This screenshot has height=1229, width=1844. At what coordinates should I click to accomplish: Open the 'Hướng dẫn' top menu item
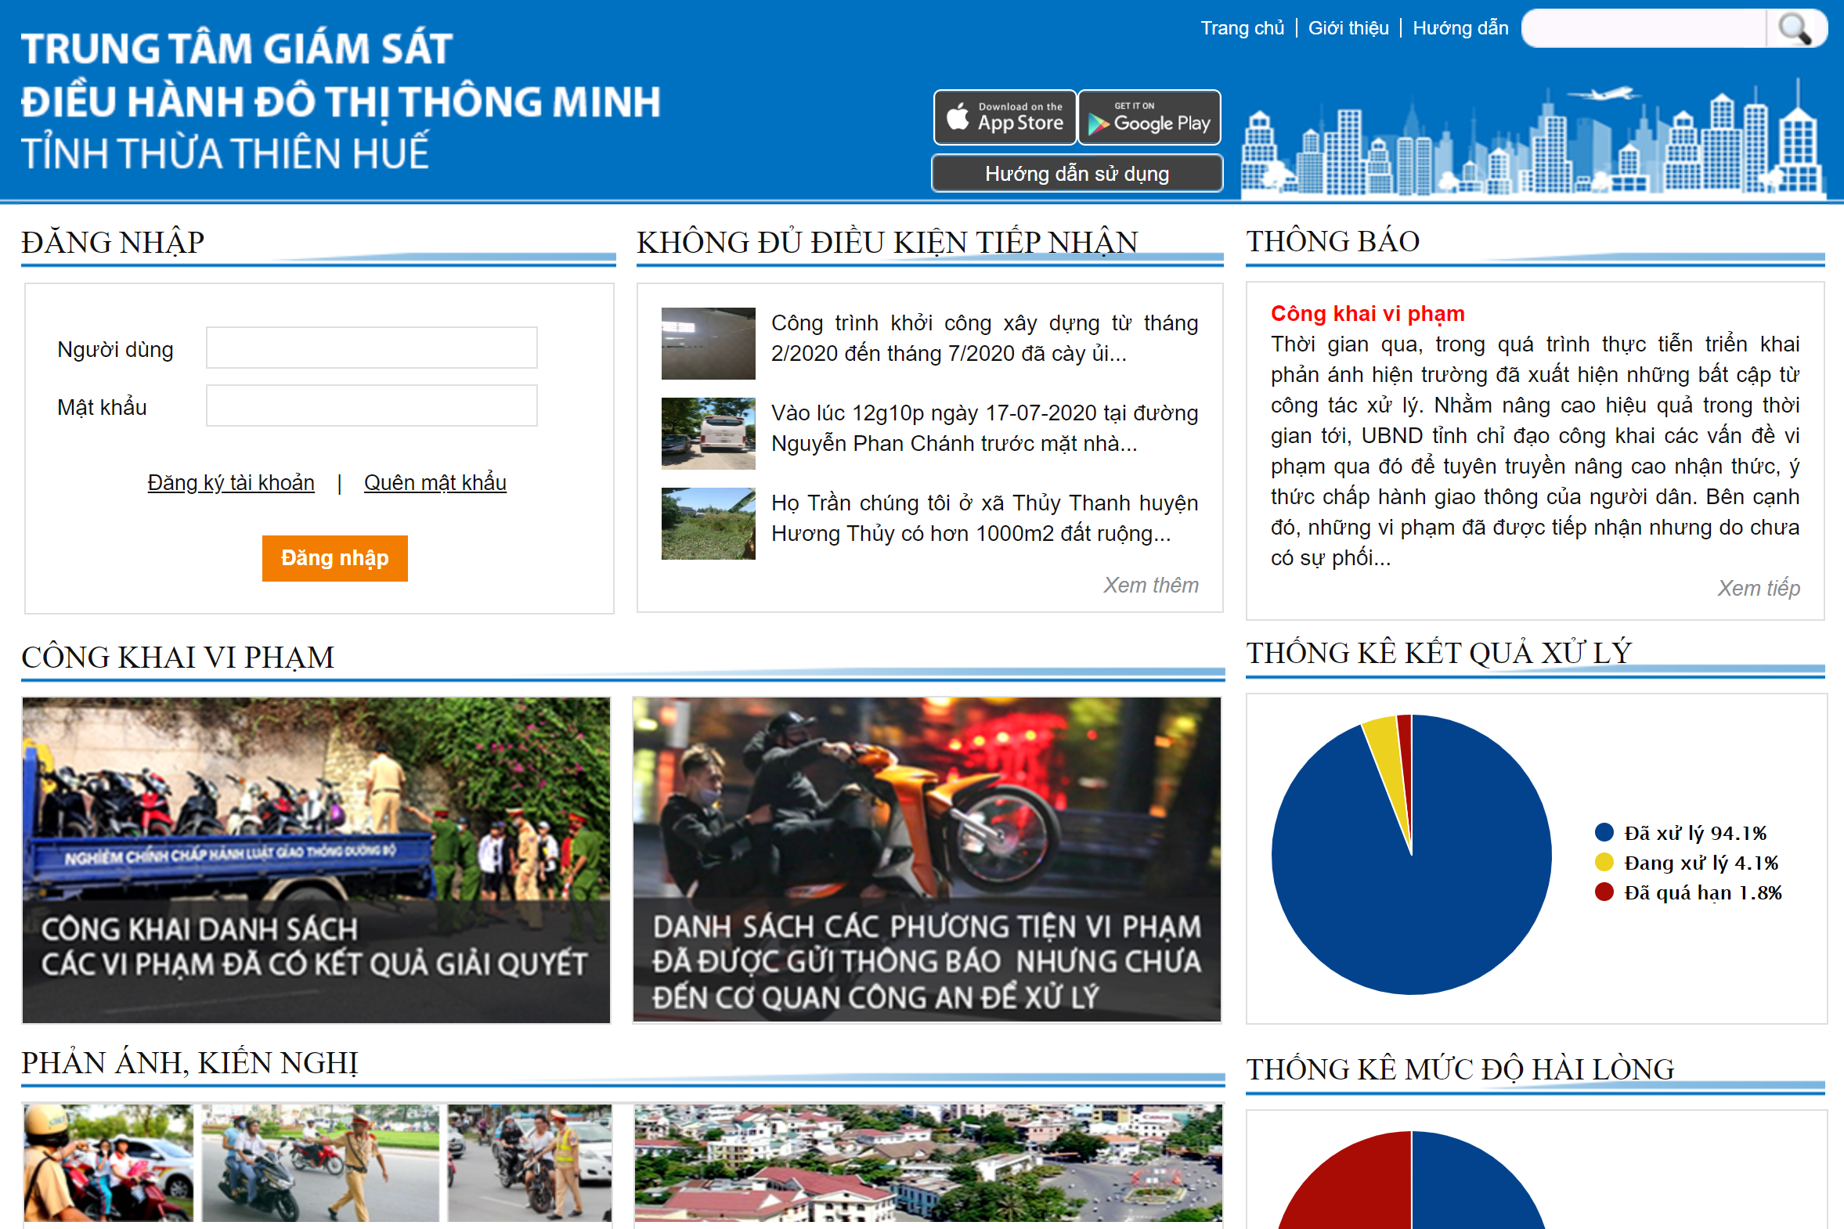coord(1460,28)
